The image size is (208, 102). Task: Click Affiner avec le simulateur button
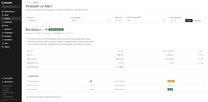(44, 97)
